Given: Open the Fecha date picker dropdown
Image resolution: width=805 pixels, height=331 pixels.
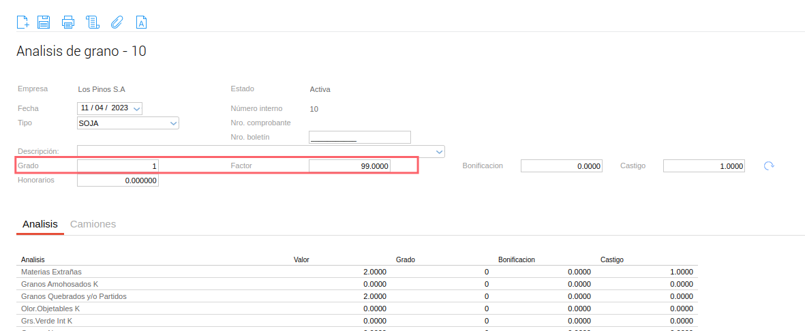Looking at the screenshot, I should (x=136, y=109).
